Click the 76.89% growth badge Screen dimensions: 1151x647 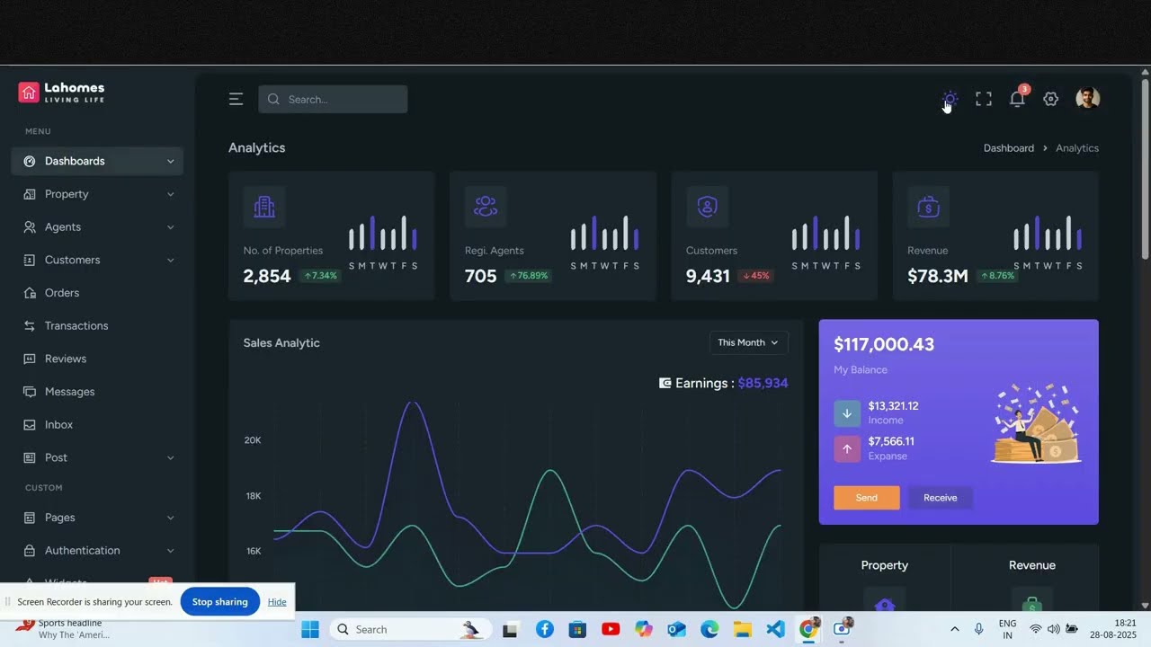pos(529,276)
